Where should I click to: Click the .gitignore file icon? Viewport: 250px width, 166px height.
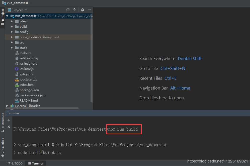click(x=17, y=74)
